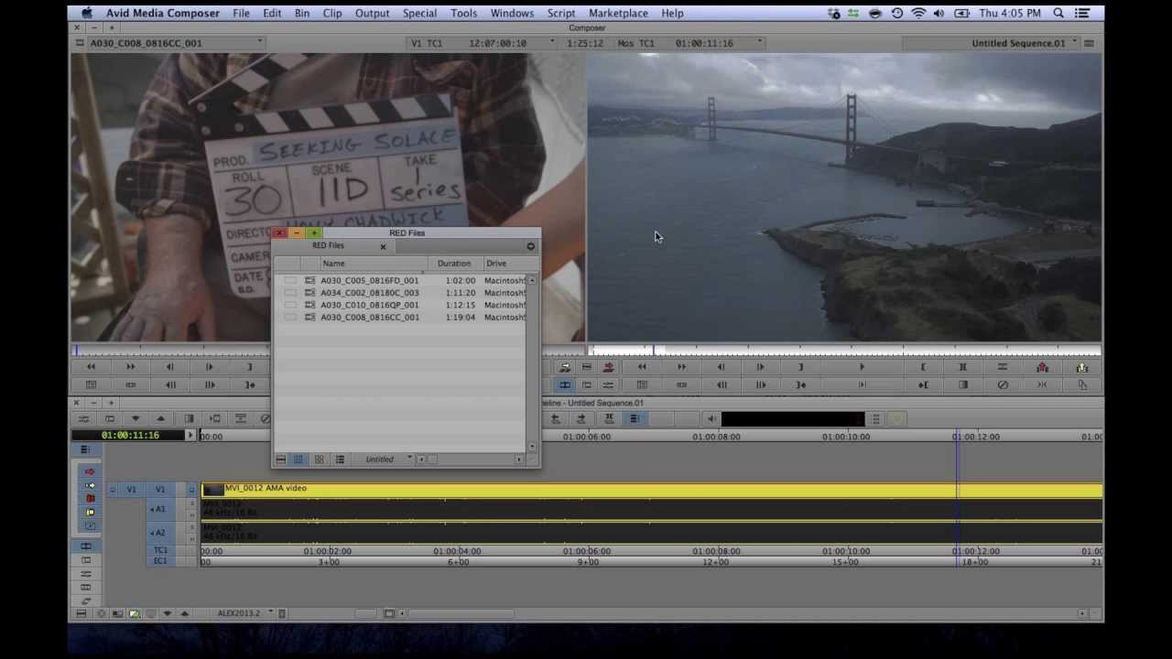The image size is (1172, 659).
Task: Toggle the TC1 timecode track
Action: 160,551
